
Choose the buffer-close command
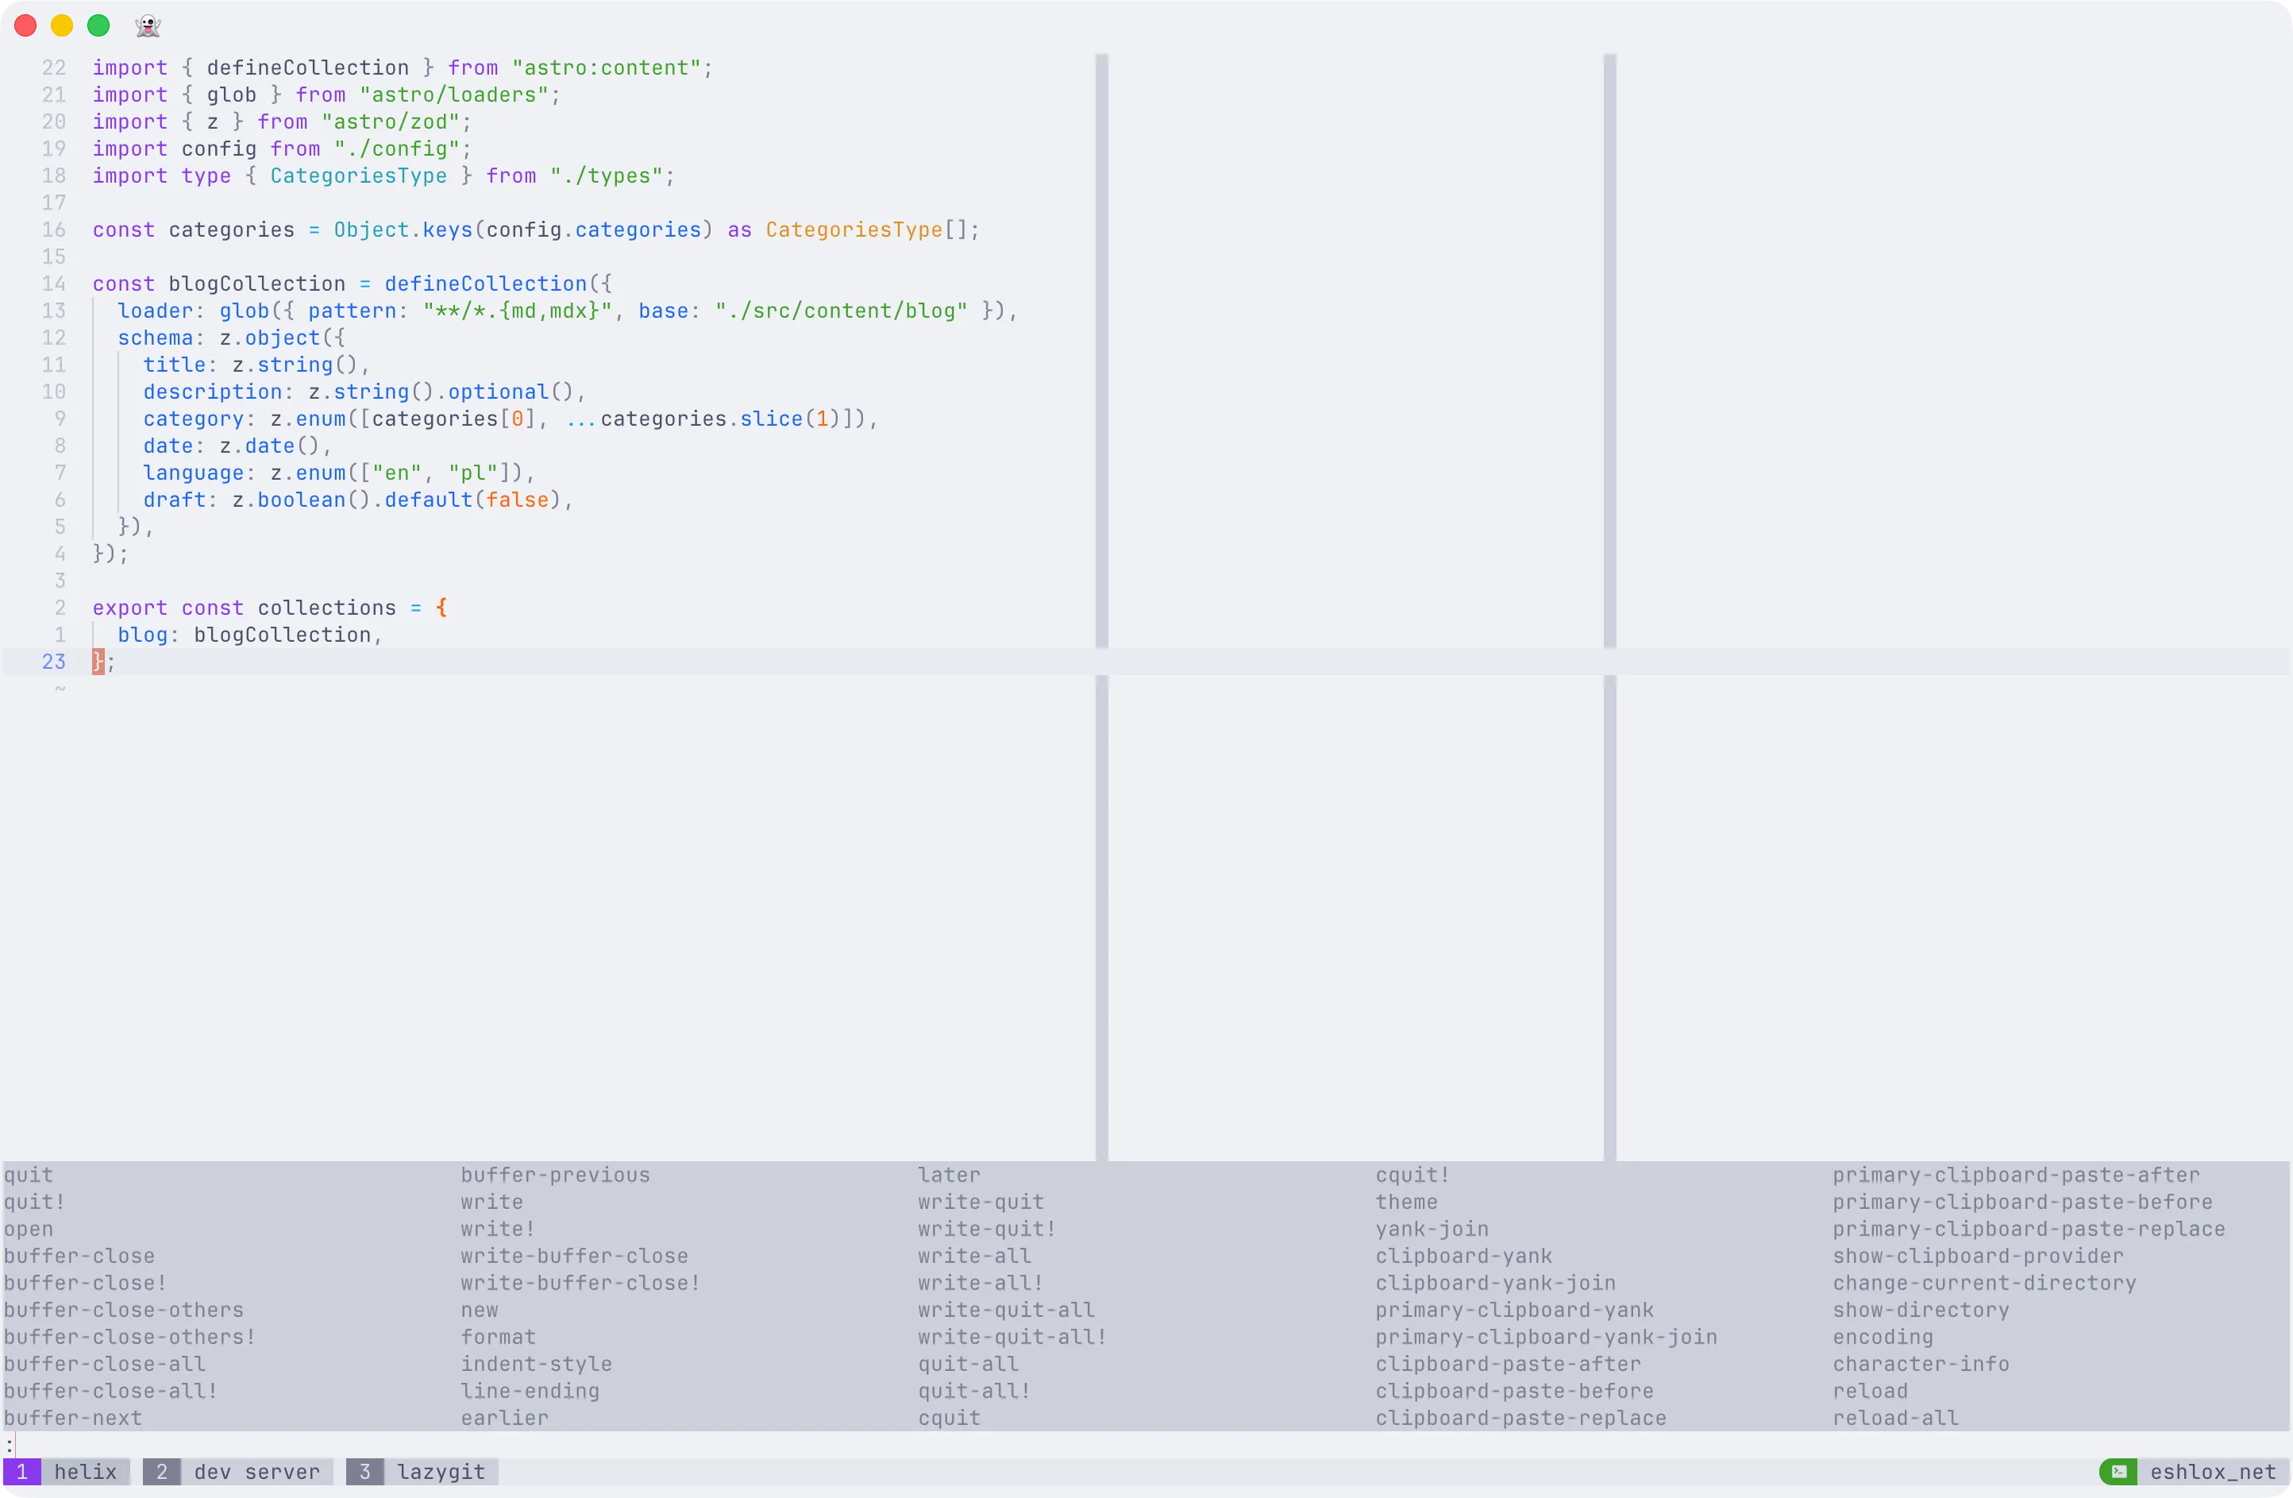79,1256
